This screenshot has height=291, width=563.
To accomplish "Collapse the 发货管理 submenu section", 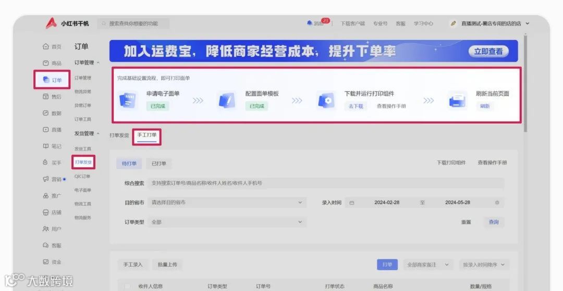I will point(98,134).
